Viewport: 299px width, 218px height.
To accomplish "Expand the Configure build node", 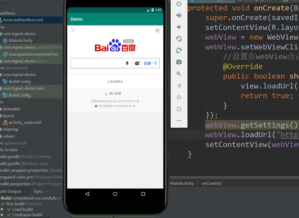I will coord(2,215).
